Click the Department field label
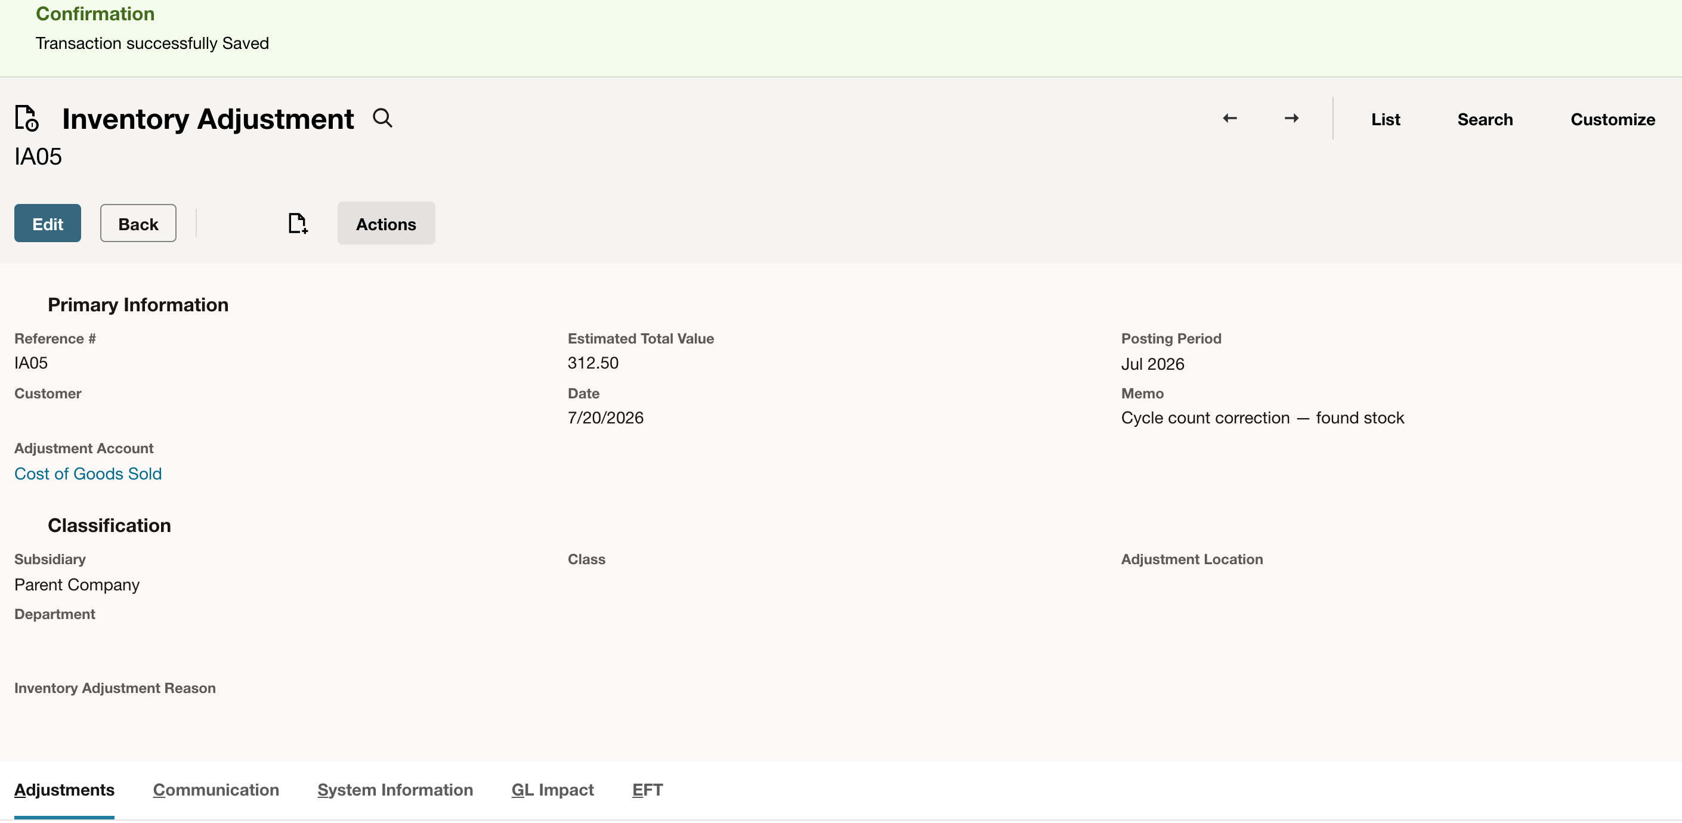1682x823 pixels. click(x=55, y=614)
